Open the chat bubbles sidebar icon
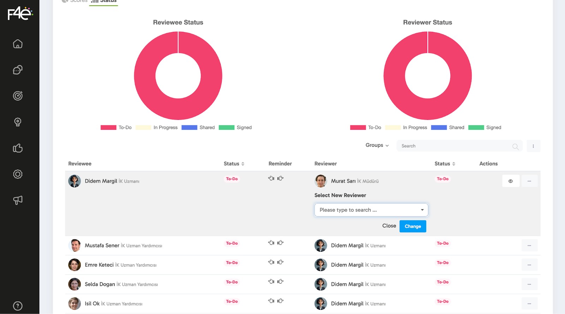Image resolution: width=565 pixels, height=314 pixels. pyautogui.click(x=18, y=70)
